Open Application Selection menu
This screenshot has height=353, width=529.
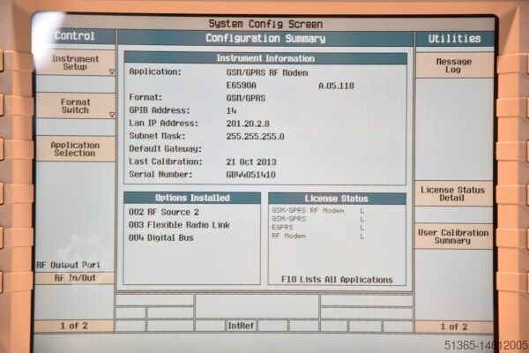point(75,149)
